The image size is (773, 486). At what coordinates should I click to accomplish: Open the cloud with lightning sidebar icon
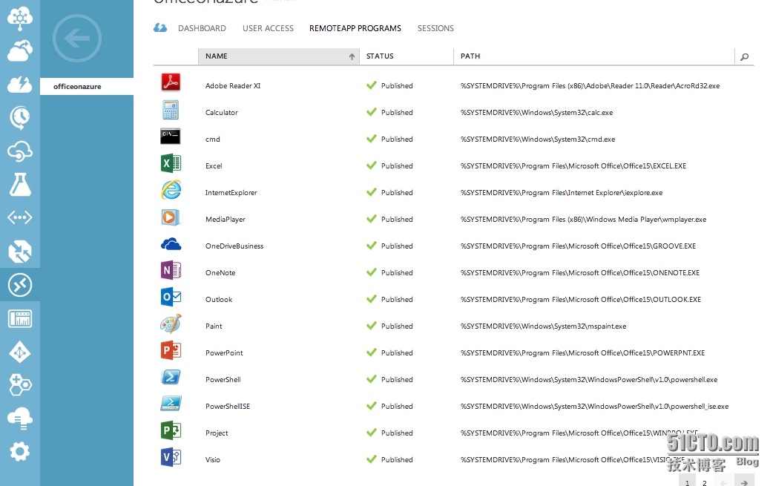tap(20, 85)
